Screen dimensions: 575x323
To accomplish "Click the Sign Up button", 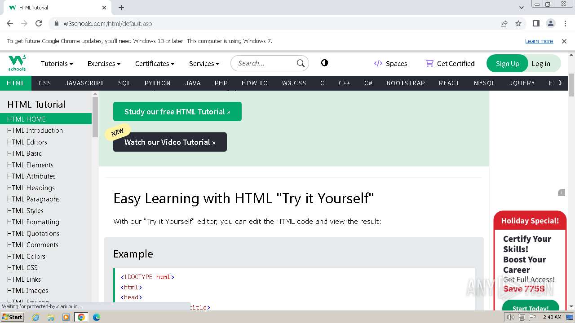I will (507, 63).
